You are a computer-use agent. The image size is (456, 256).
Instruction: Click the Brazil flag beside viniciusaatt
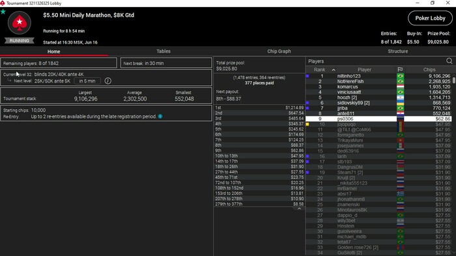tap(401, 92)
